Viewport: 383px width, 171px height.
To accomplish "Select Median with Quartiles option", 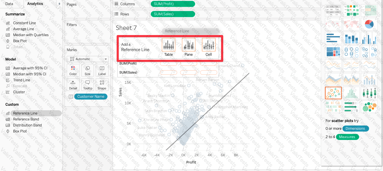I will pyautogui.click(x=31, y=35).
